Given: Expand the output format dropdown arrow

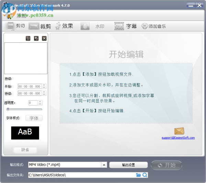Looking at the screenshot, I should click(104, 165).
